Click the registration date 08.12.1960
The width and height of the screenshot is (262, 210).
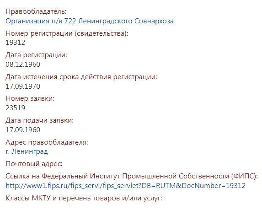23,65
